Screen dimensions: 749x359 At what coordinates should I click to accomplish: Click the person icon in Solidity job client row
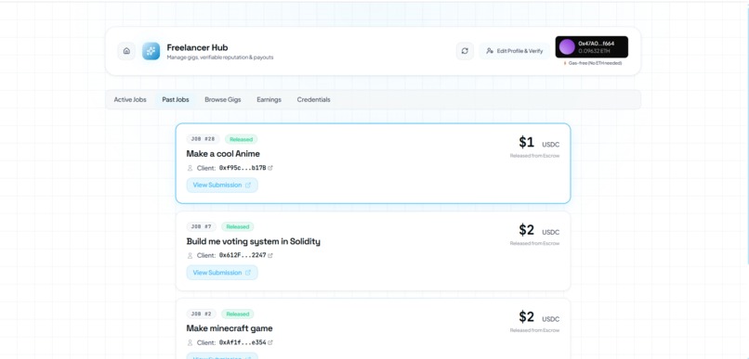[190, 255]
